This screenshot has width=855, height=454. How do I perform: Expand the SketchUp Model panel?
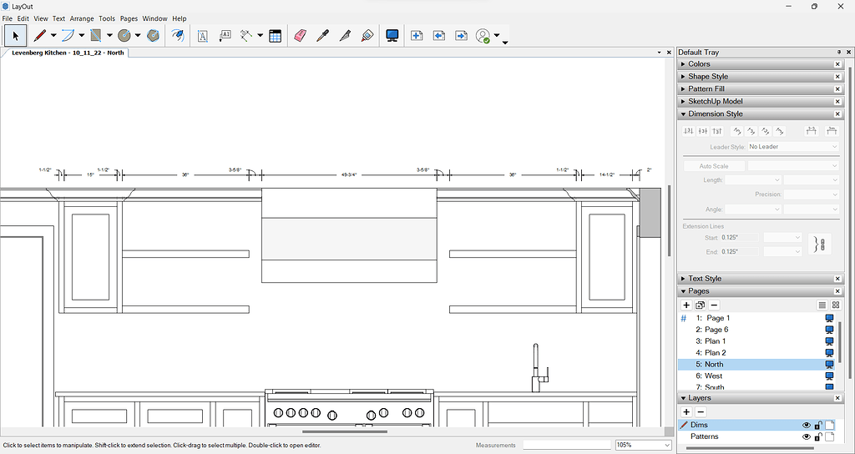715,101
